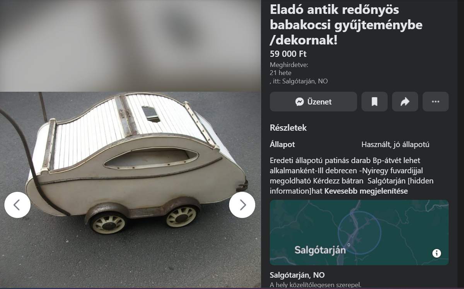This screenshot has width=464, height=289.
Task: Open the Salgótarján location map
Action: (359, 233)
